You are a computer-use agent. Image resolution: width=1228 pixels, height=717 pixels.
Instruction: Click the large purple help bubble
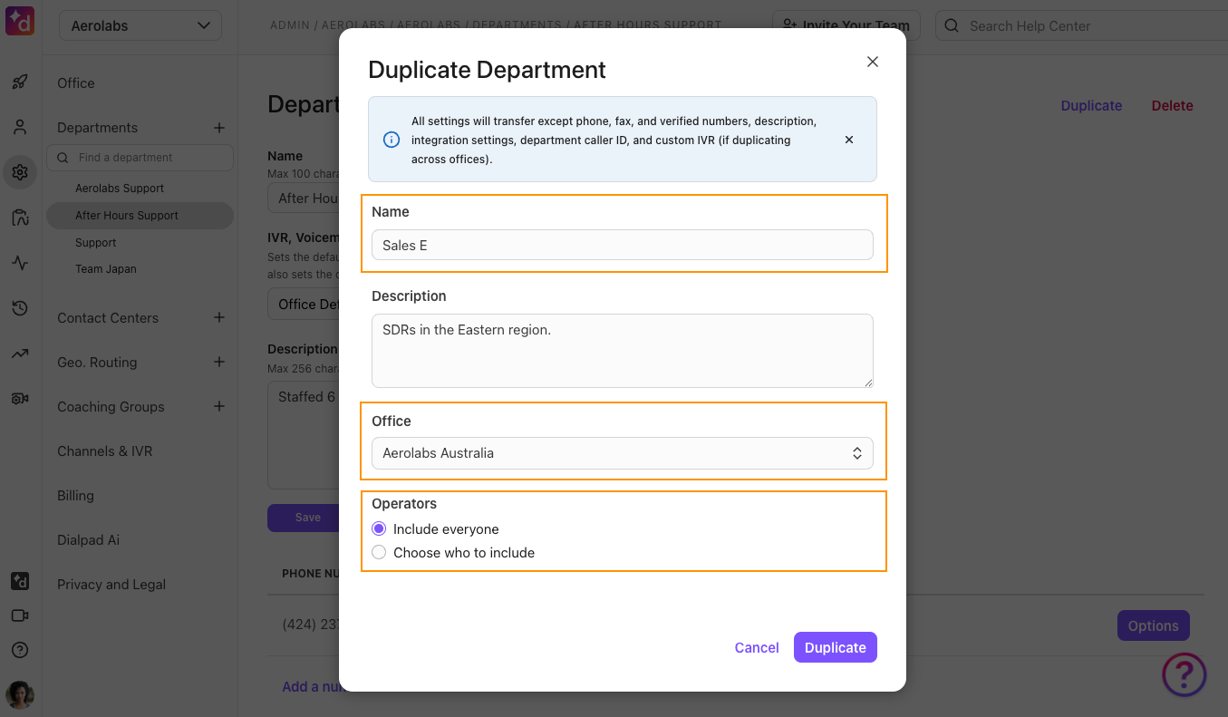click(x=1184, y=675)
